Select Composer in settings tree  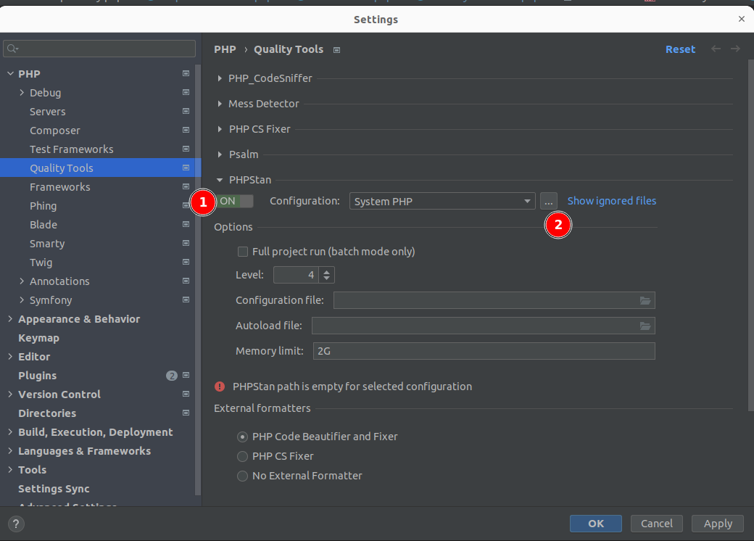pos(55,131)
